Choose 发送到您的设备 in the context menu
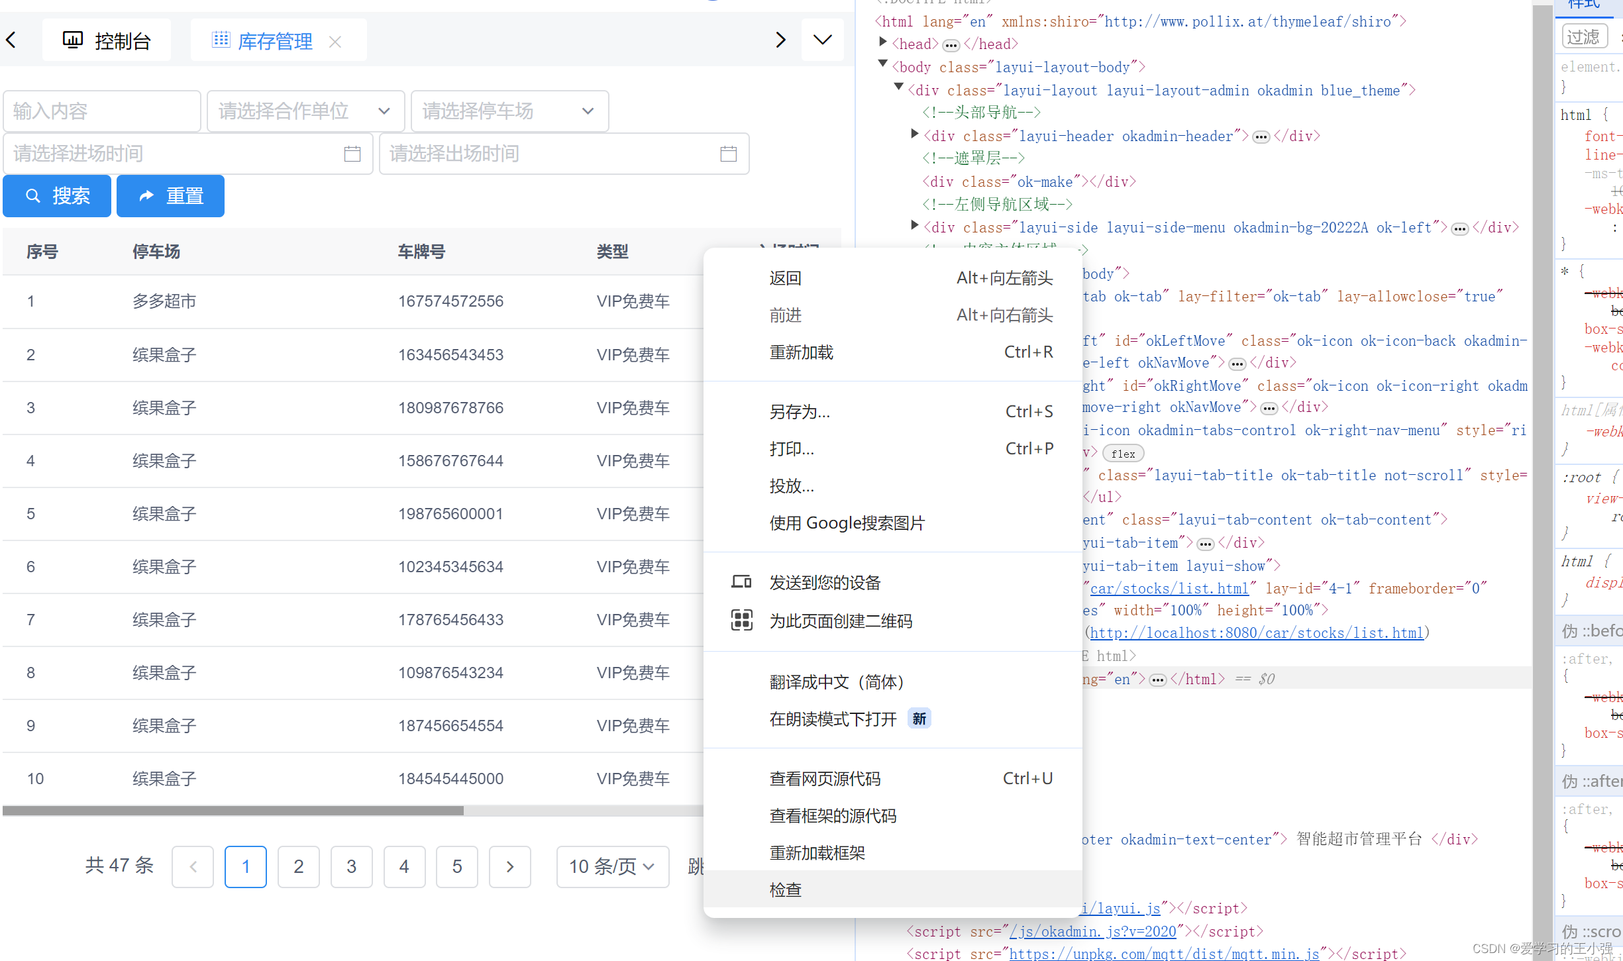 pos(893,583)
